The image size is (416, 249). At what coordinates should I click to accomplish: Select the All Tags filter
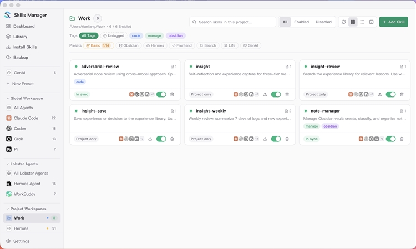click(x=89, y=36)
